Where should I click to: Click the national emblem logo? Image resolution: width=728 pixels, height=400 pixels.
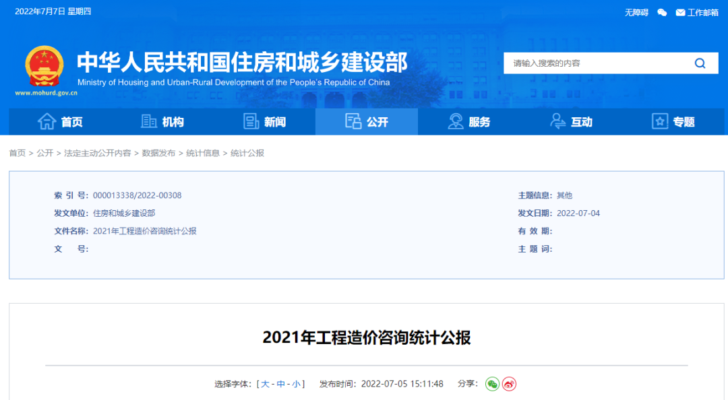click(44, 66)
